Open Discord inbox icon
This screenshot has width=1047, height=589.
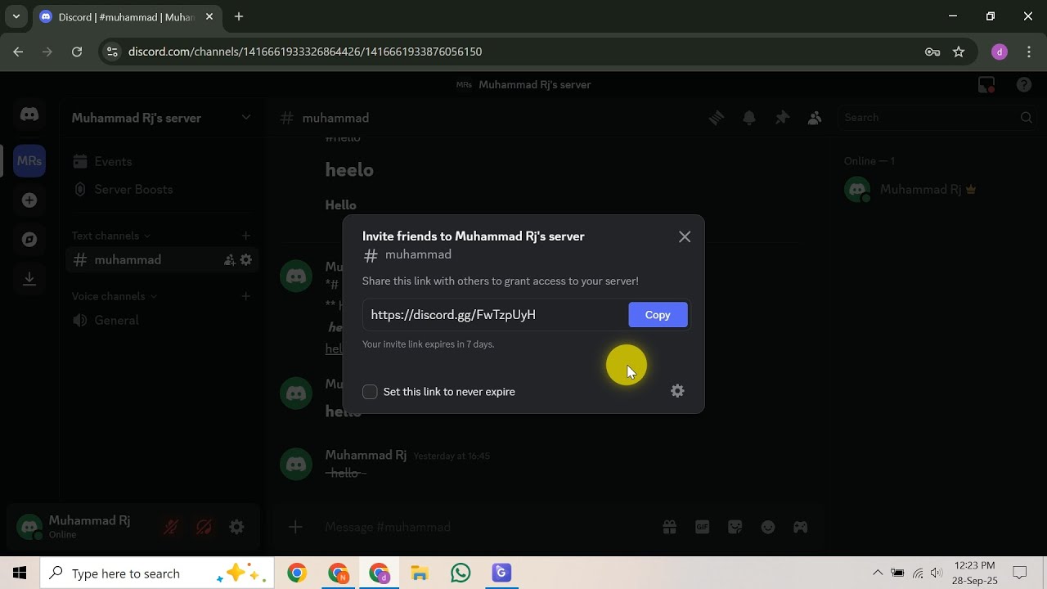tap(986, 85)
